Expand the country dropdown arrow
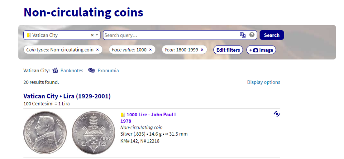Screen dimensions: 344x159 coord(97,35)
